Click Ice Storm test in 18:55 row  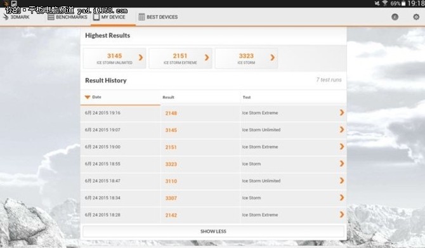[x=251, y=164]
